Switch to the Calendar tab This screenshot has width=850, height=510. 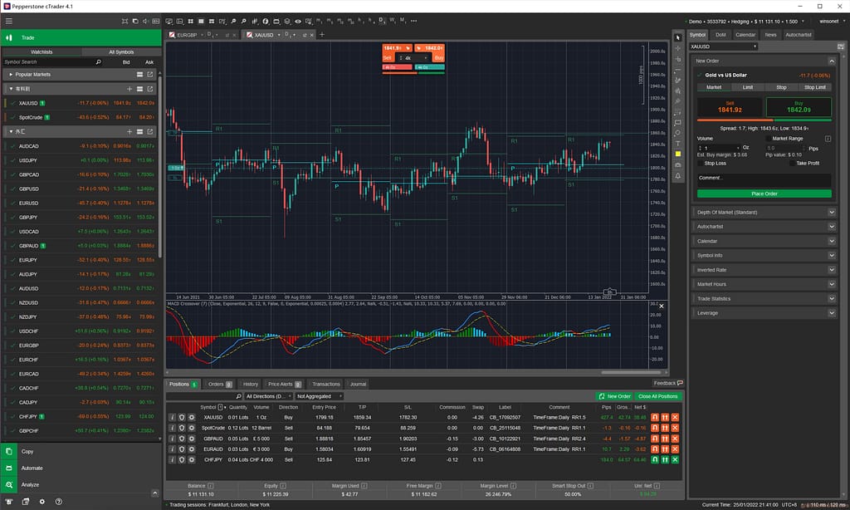[x=745, y=35]
